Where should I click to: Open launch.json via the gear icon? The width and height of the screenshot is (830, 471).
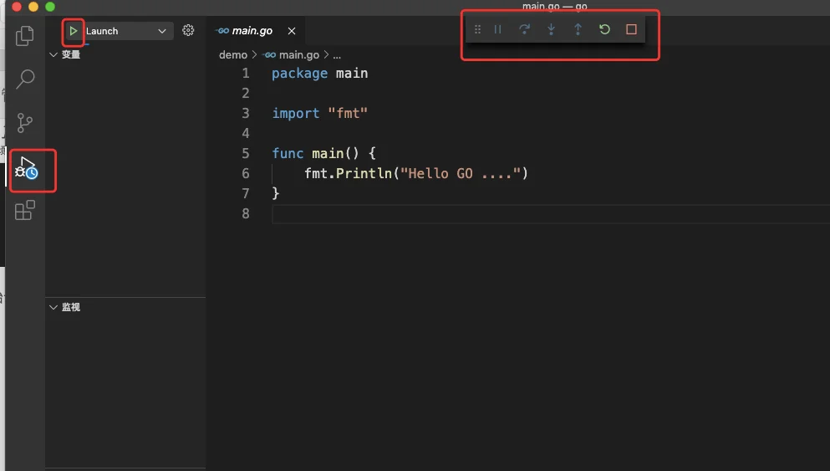pyautogui.click(x=188, y=30)
